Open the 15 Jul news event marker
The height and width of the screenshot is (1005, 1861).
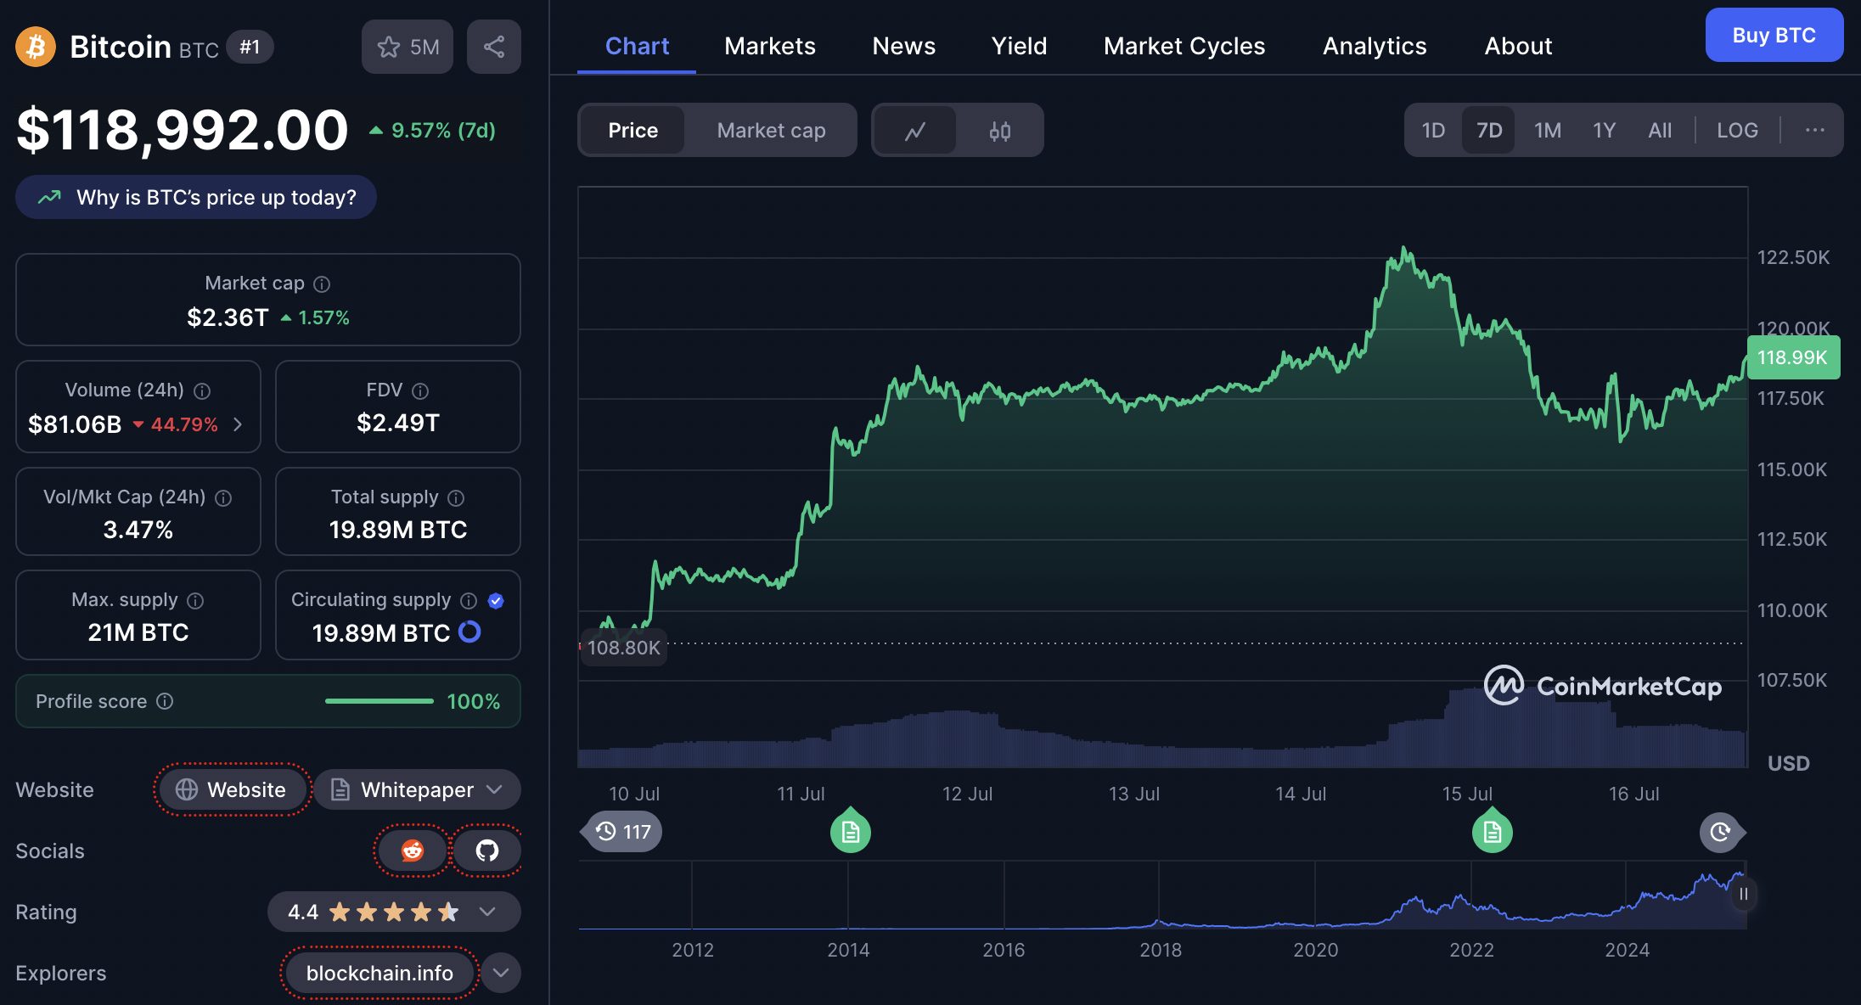click(x=1493, y=832)
